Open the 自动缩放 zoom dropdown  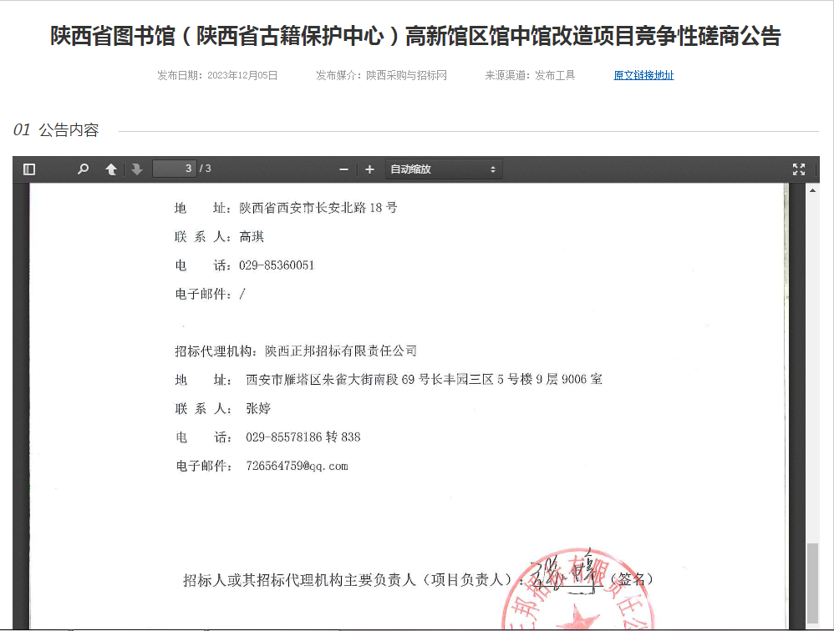443,169
